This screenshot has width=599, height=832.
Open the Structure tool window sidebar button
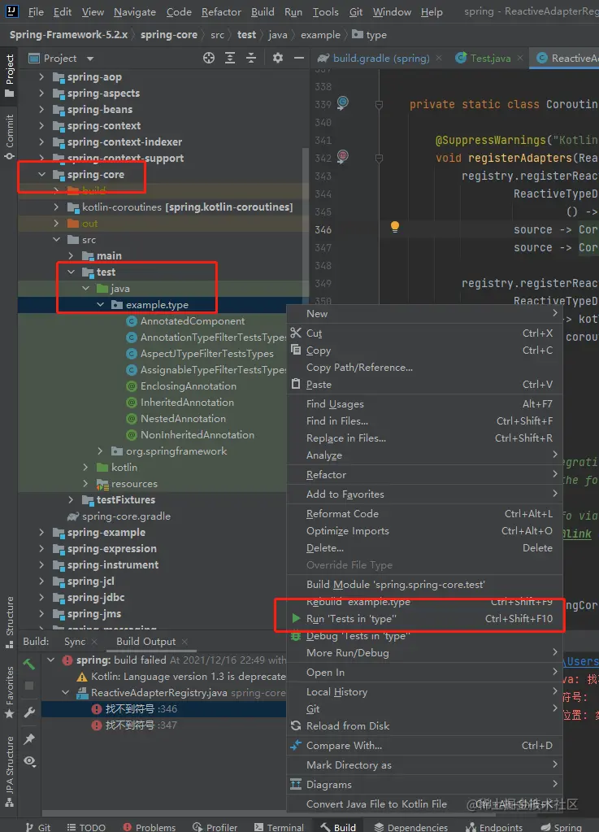click(x=9, y=622)
